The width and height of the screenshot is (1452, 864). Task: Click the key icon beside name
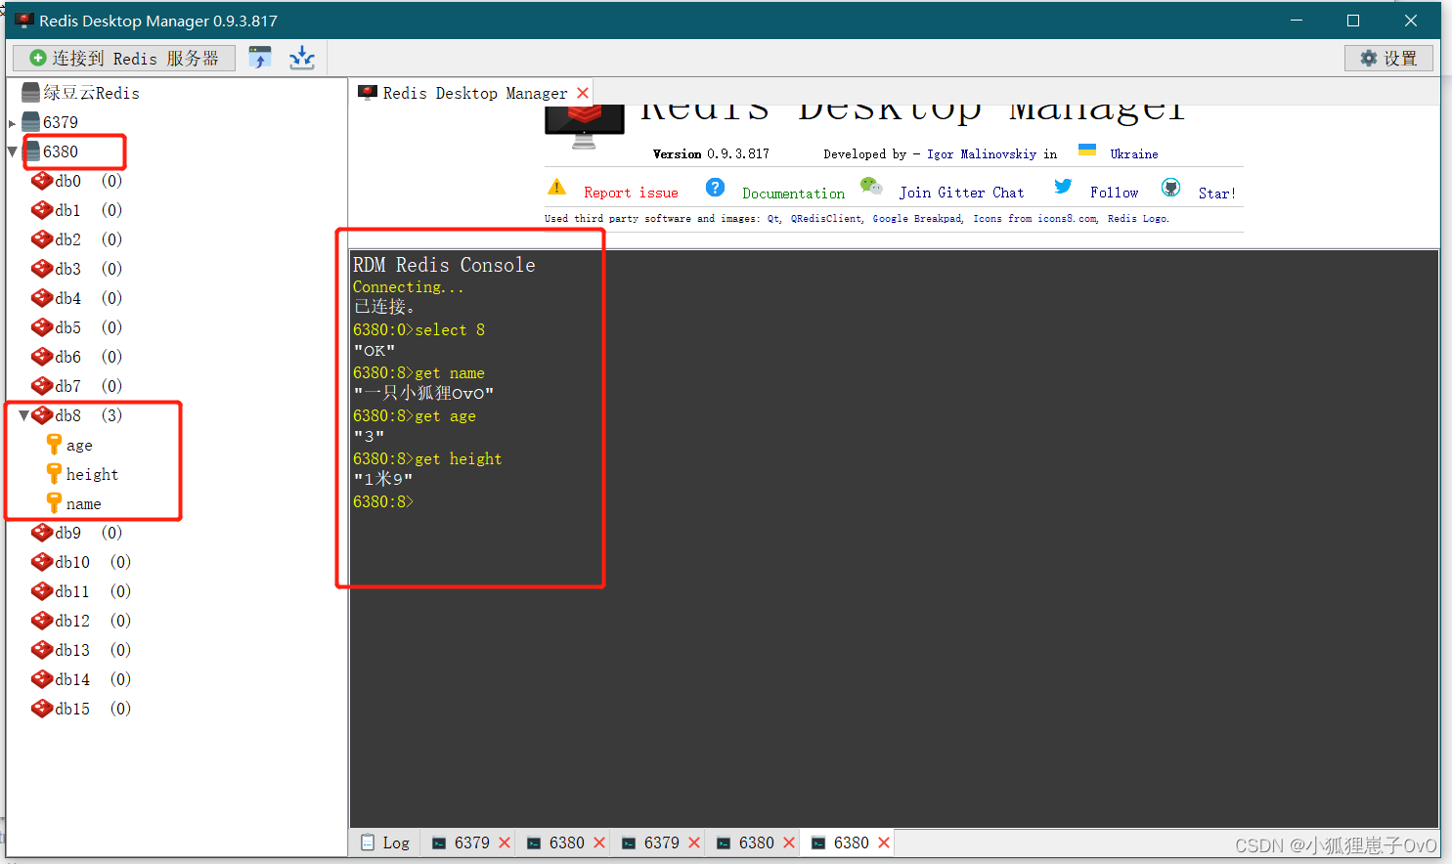pyautogui.click(x=55, y=503)
